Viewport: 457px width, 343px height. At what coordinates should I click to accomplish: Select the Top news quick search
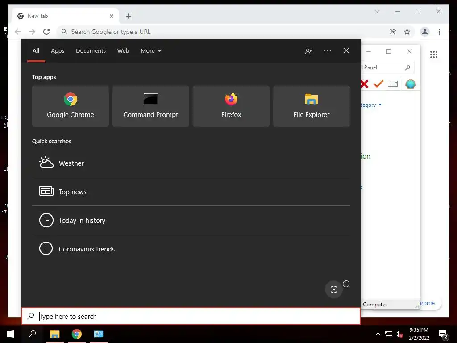click(191, 192)
